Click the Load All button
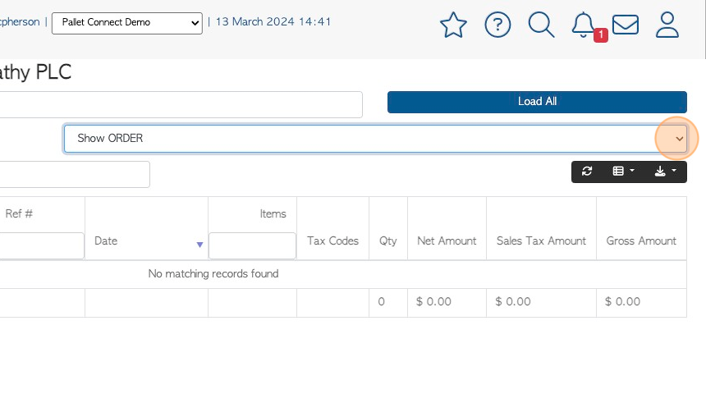The width and height of the screenshot is (706, 394). pos(537,102)
